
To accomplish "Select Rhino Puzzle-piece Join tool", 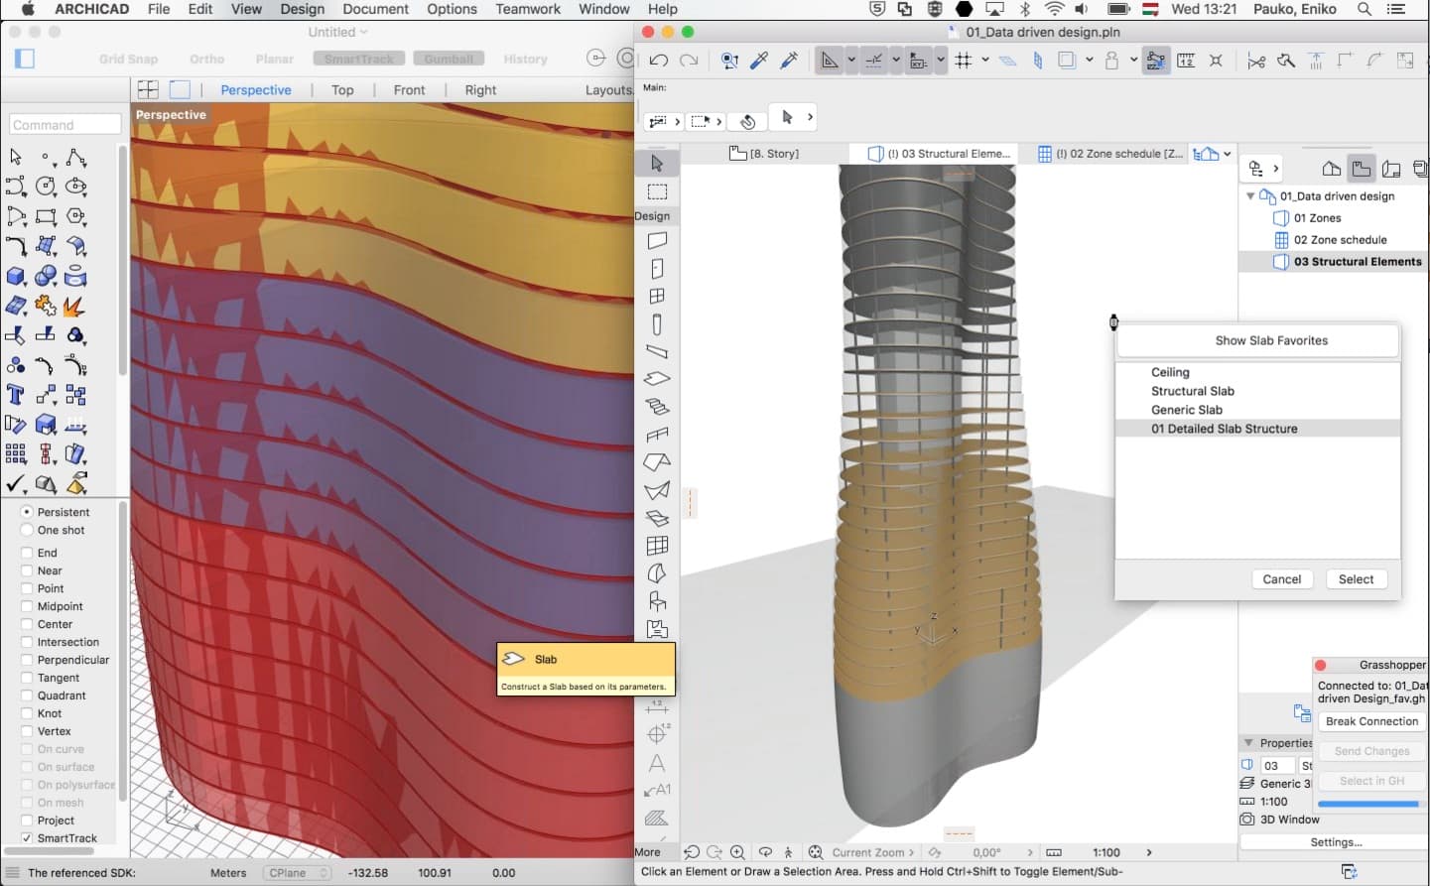I will [x=46, y=306].
